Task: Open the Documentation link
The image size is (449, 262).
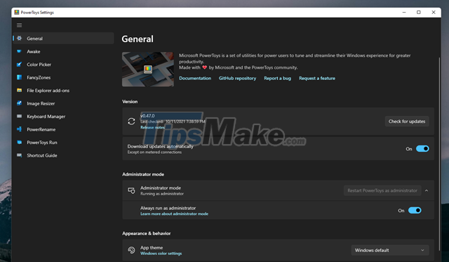Action: click(x=195, y=78)
